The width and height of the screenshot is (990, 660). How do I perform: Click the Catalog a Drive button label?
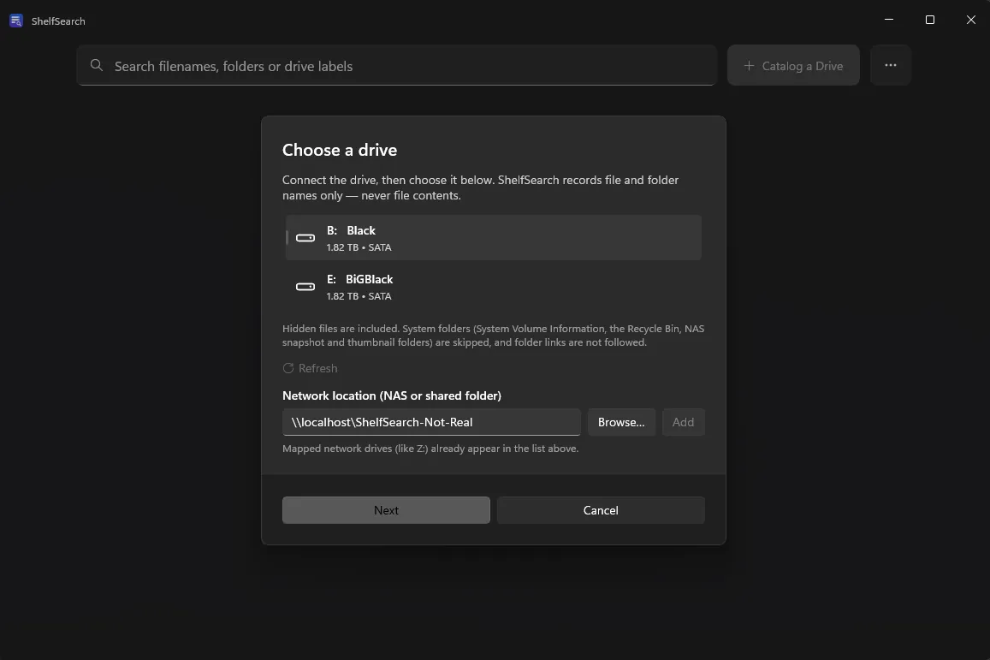pos(802,66)
